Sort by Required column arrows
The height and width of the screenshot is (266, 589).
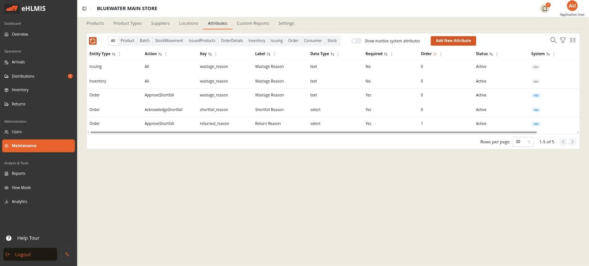coord(386,54)
